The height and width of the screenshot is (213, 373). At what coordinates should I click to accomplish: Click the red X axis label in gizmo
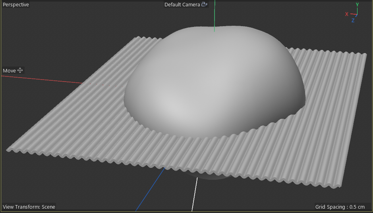click(x=347, y=14)
